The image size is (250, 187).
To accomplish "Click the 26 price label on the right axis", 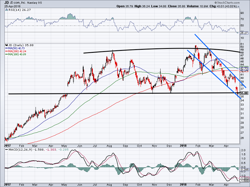I will (x=242, y=138).
